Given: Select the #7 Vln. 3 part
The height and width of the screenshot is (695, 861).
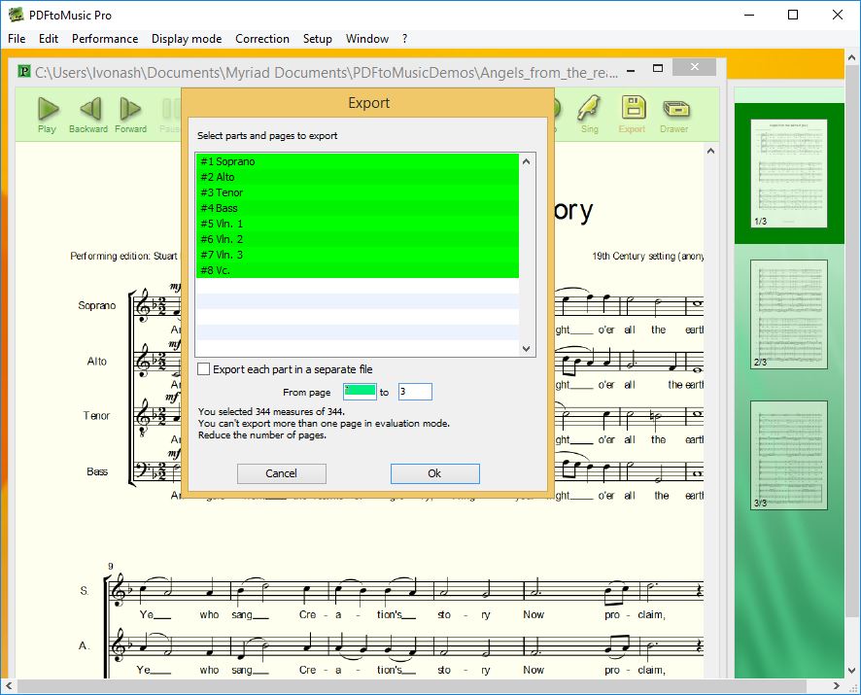Looking at the screenshot, I should [x=357, y=255].
